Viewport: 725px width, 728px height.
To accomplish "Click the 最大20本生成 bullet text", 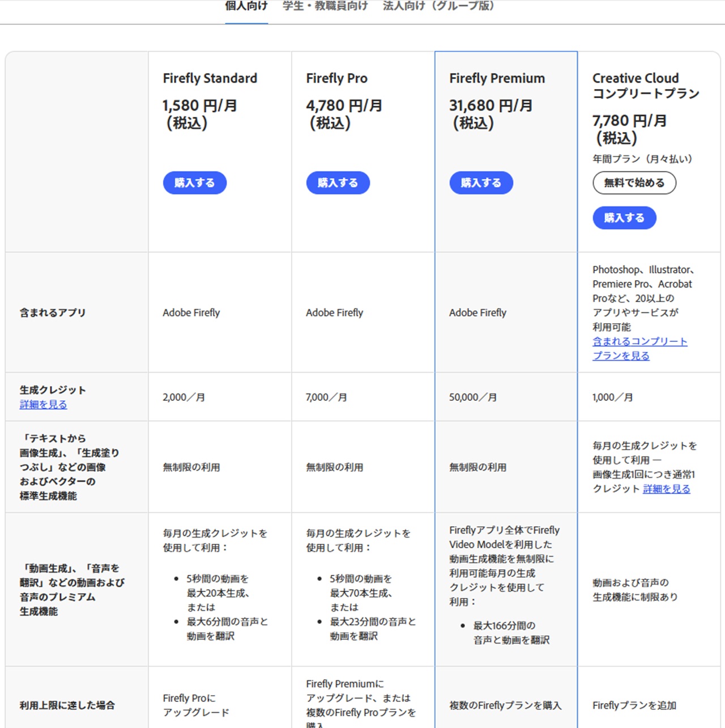I will click(218, 593).
